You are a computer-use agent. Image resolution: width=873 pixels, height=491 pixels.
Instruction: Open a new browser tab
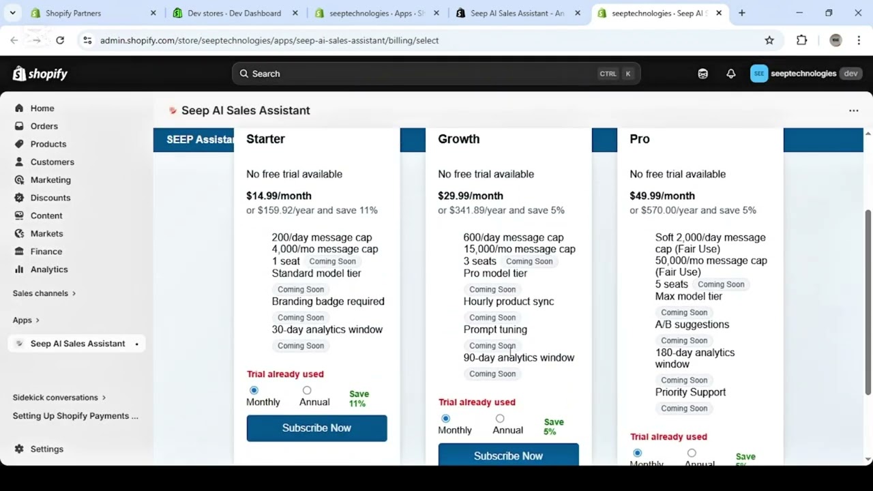[x=742, y=13]
